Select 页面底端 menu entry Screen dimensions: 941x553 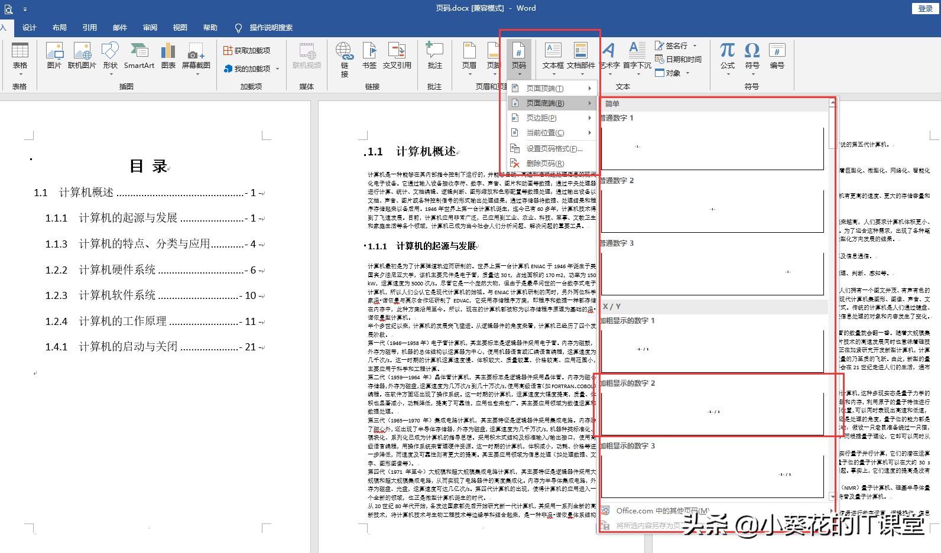coord(552,103)
